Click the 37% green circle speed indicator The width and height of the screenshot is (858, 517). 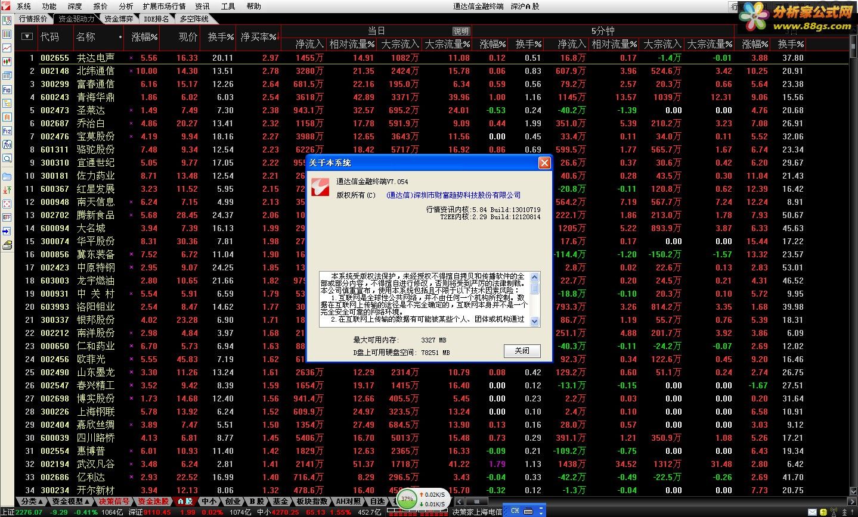pos(407,499)
